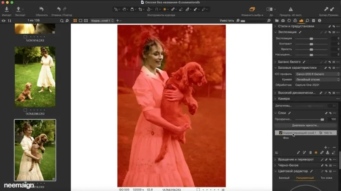Click the Уместить fit-to-view button
Image resolution: width=341 pixels, height=191 pixels.
pyautogui.click(x=227, y=21)
